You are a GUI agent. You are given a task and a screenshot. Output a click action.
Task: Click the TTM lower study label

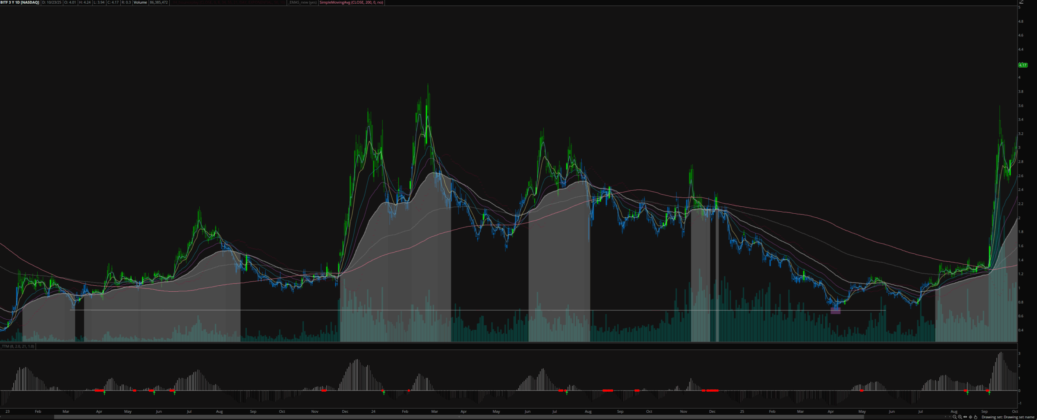17,346
